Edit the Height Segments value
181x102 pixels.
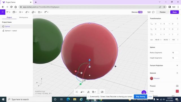(175, 58)
